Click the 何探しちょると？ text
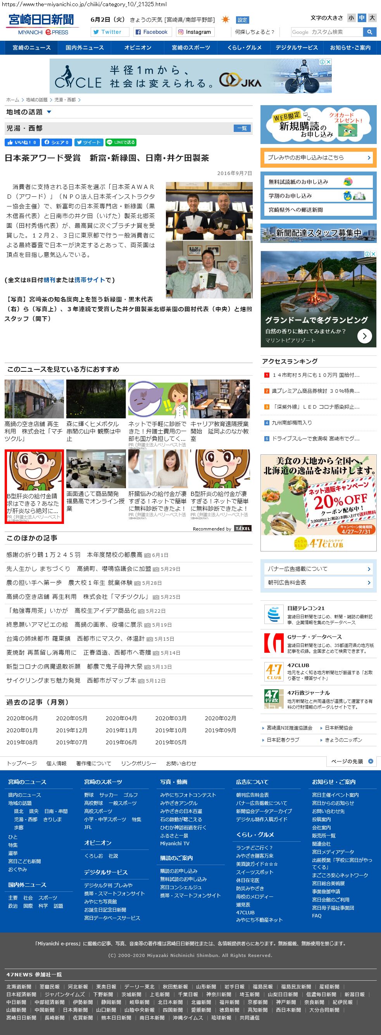The height and width of the screenshot is (1035, 381). [x=255, y=32]
